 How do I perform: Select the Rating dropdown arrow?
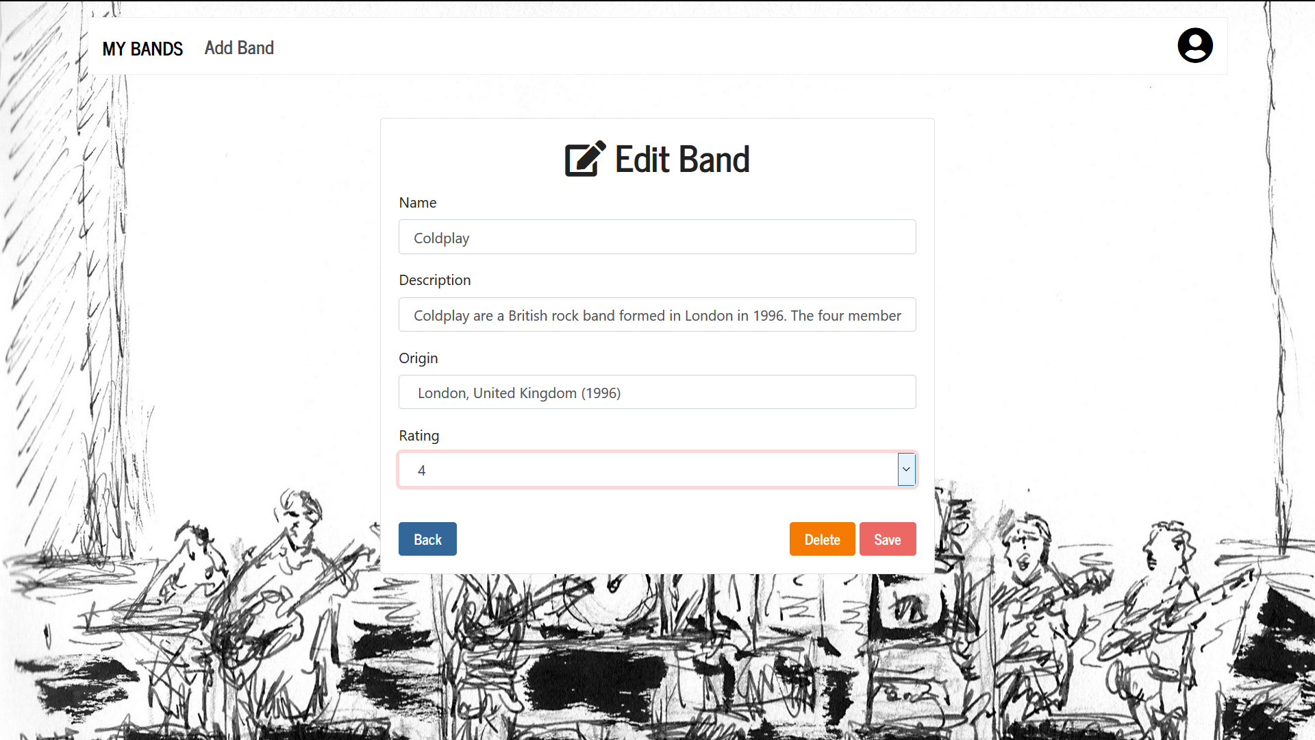click(x=906, y=469)
